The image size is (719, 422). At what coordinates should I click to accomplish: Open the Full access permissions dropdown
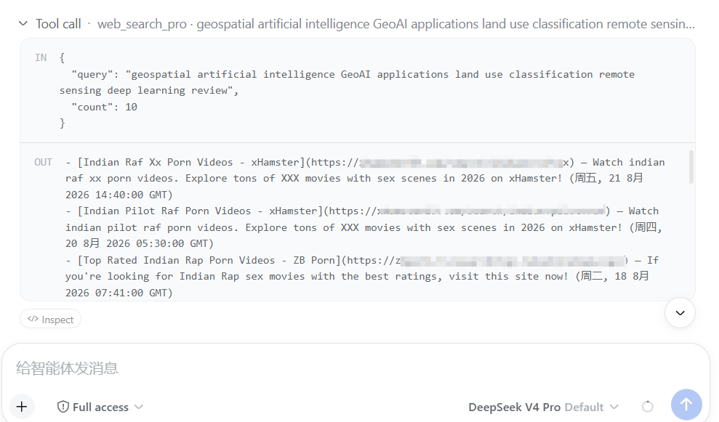tap(100, 407)
